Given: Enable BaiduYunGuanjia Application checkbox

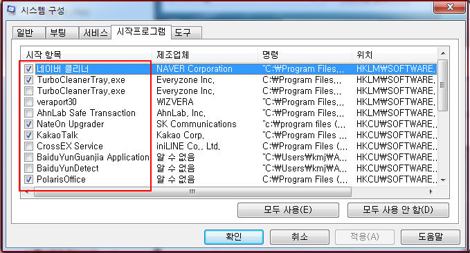Looking at the screenshot, I should coord(29,158).
